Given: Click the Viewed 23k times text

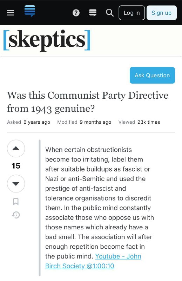Looking at the screenshot, I should pos(139,122).
